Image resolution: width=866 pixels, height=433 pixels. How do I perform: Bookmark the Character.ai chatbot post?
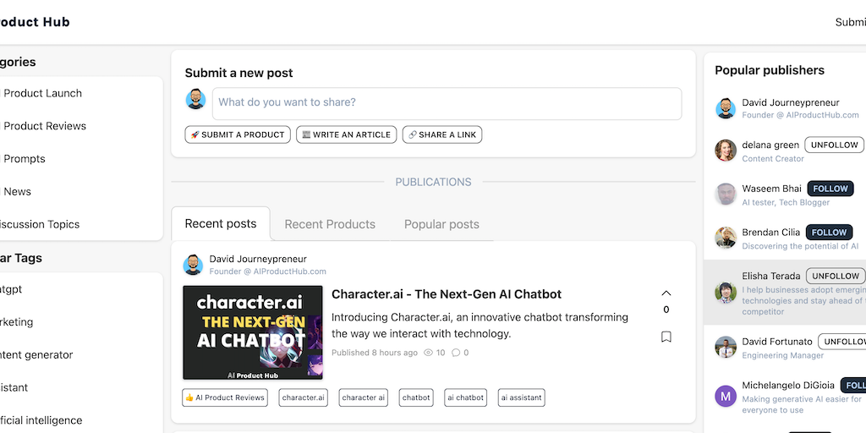point(666,337)
